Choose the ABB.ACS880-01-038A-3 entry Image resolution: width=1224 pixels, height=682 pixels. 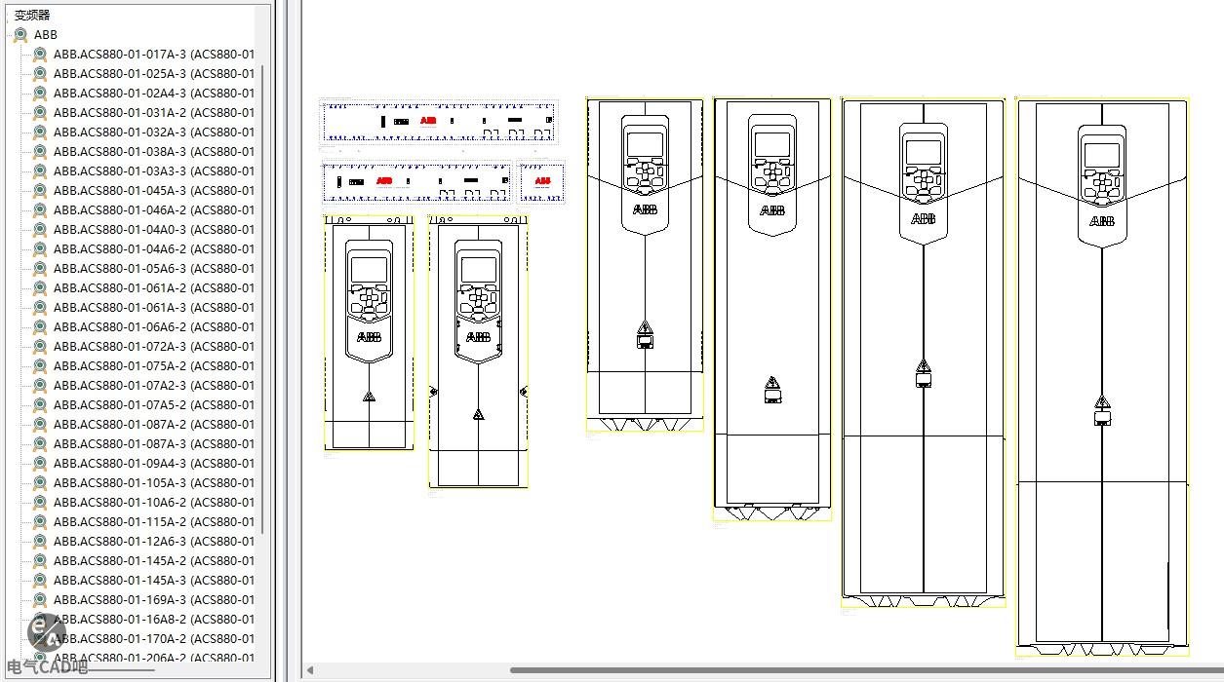click(154, 151)
